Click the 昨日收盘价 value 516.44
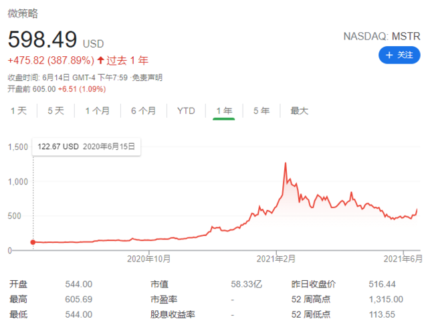 382,284
